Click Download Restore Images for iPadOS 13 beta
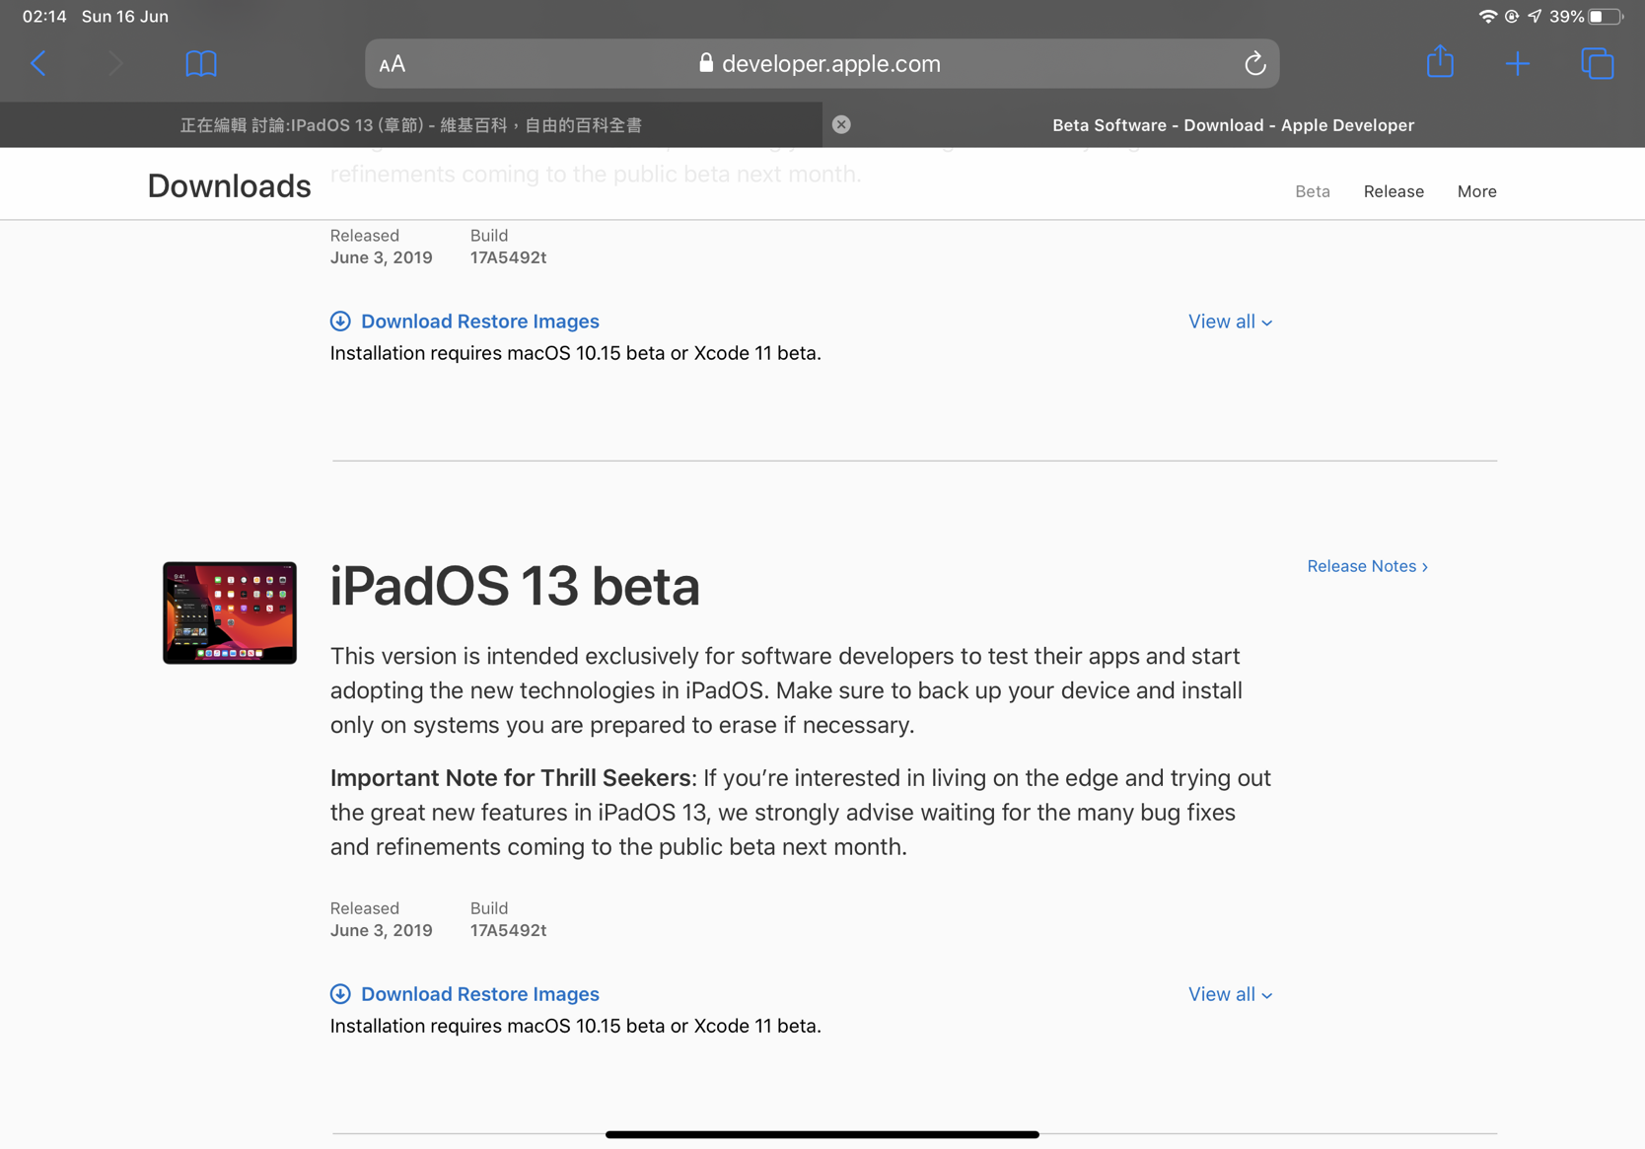 [x=479, y=993]
